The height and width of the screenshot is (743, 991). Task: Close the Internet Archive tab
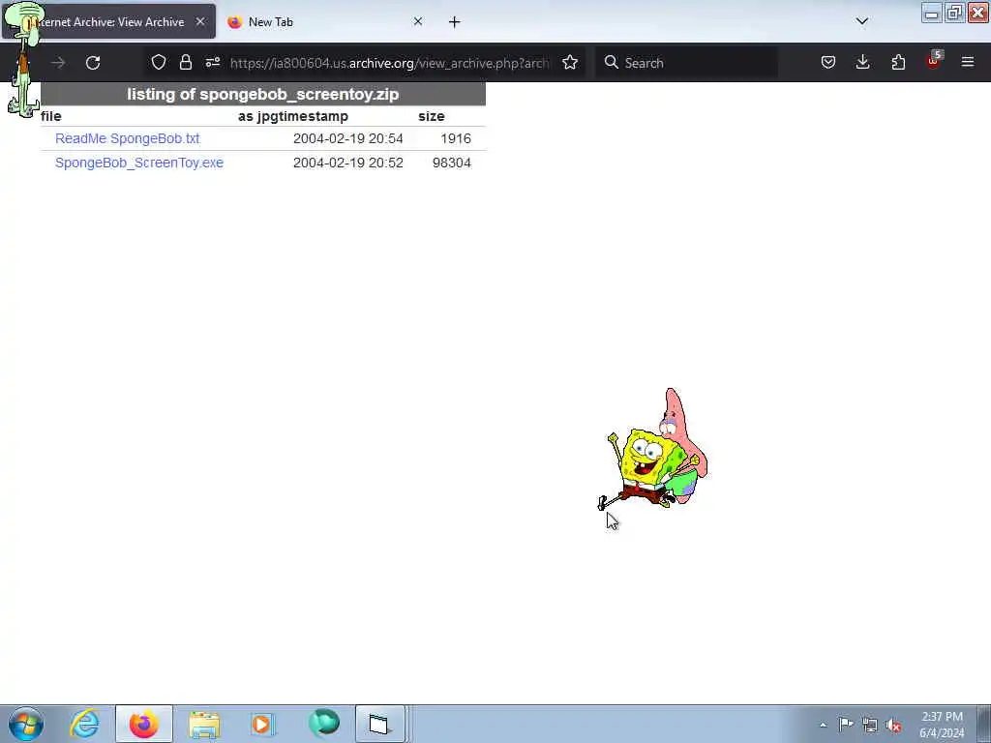click(200, 21)
